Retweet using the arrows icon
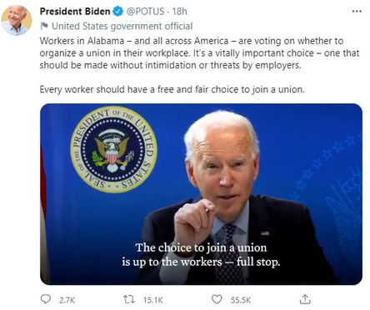The height and width of the screenshot is (310, 370). click(x=129, y=299)
